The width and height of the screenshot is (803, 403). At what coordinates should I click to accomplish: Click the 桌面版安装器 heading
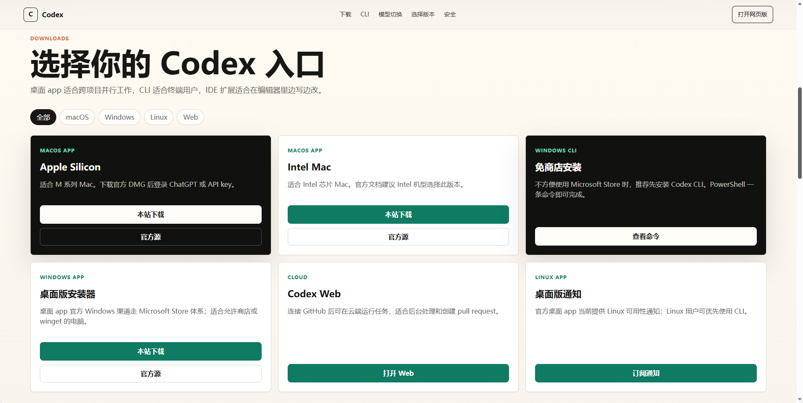tap(68, 294)
